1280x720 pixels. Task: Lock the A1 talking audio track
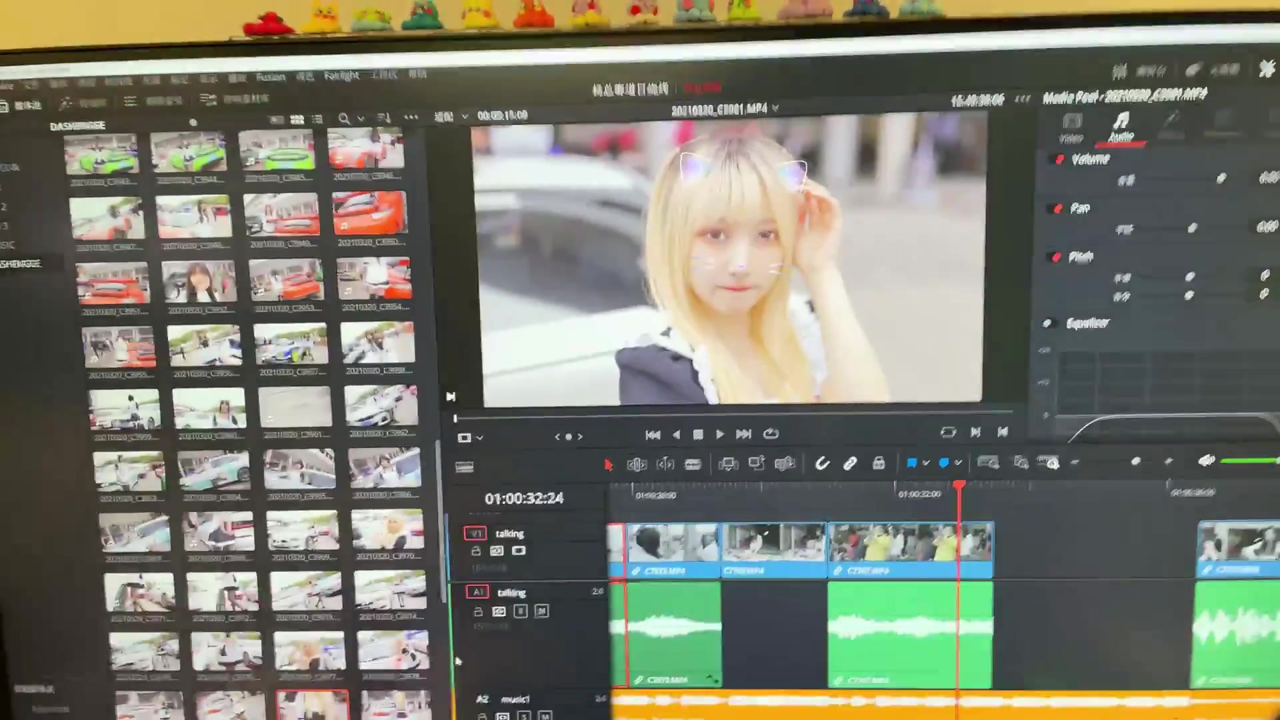(x=478, y=611)
